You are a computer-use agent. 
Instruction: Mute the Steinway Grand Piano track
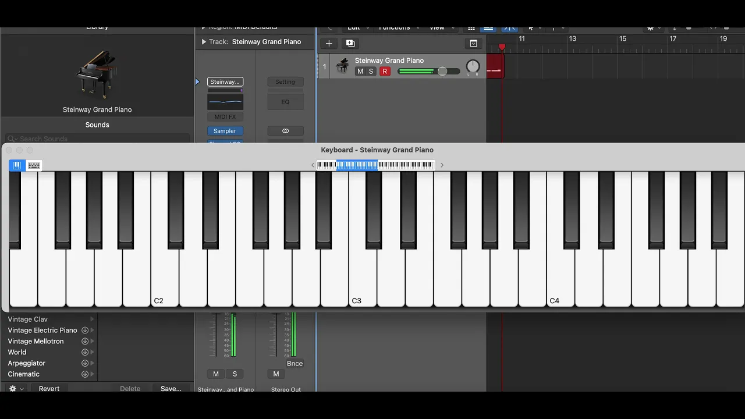coord(360,72)
